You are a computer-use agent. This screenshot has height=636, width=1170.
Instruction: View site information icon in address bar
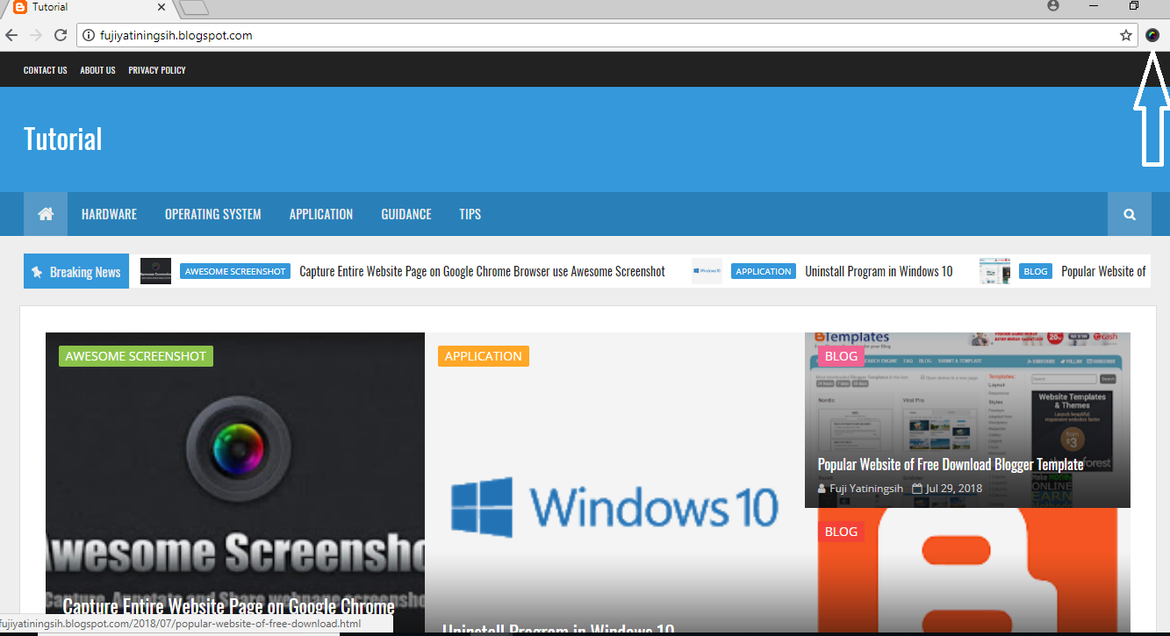click(89, 36)
